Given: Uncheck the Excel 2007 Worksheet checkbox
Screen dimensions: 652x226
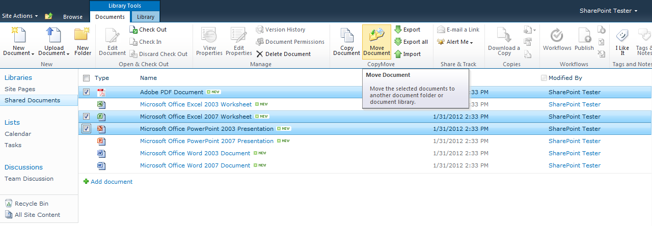Looking at the screenshot, I should (86, 117).
